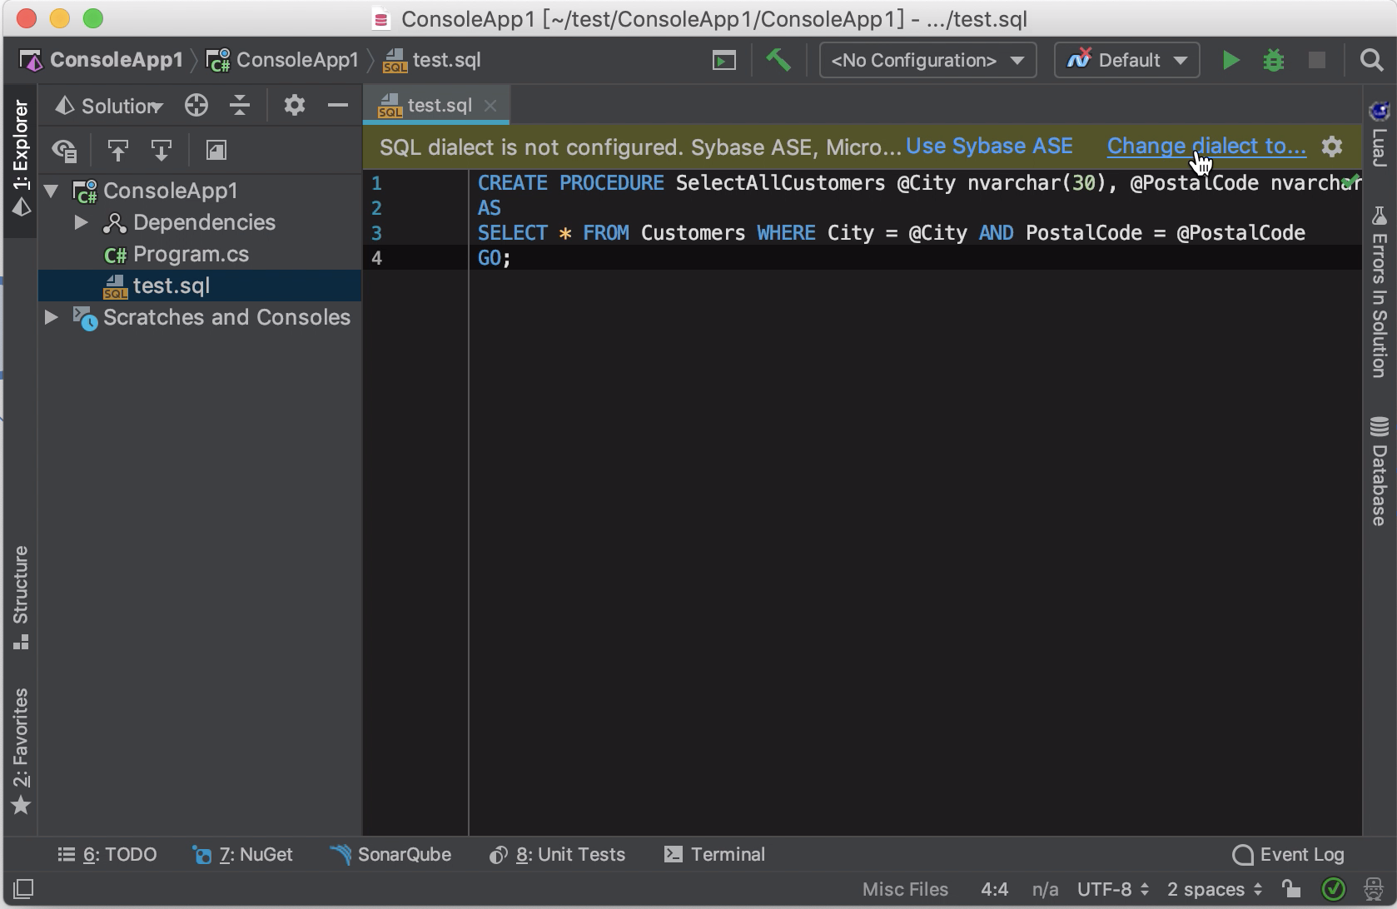Open Errors In Solution side panel
Viewport: 1397px width, 909px height.
1380,291
